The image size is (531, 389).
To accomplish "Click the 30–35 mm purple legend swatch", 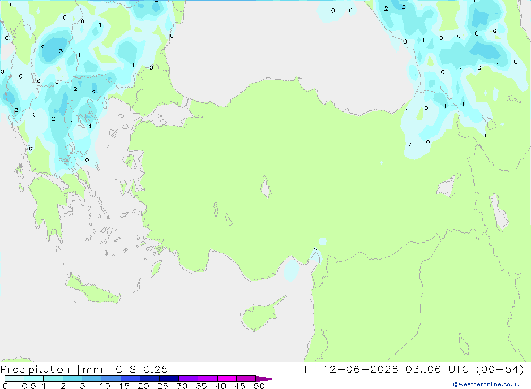I will click(188, 378).
